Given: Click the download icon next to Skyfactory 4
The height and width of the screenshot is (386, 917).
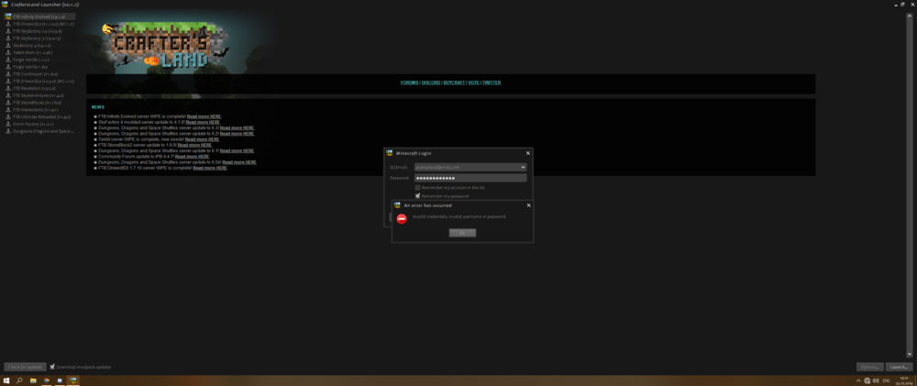Looking at the screenshot, I should [x=8, y=45].
